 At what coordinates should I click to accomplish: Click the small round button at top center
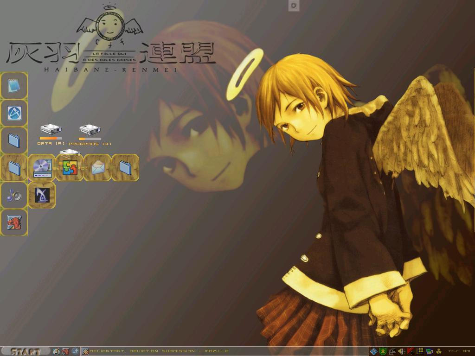[x=294, y=6]
